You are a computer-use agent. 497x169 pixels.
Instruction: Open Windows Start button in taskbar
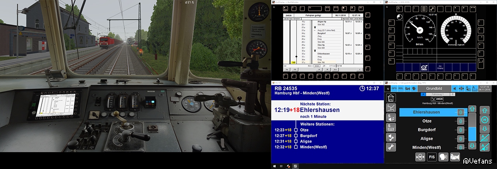[x=275, y=166]
